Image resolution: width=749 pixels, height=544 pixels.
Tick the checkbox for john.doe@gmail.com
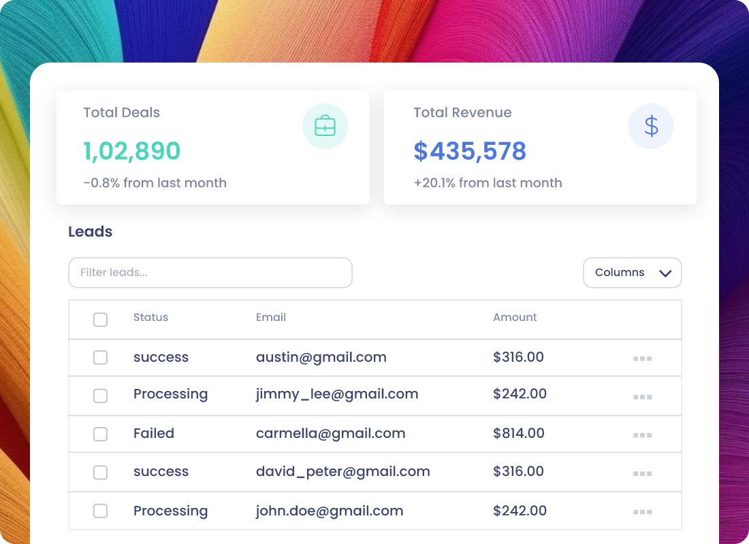(100, 511)
